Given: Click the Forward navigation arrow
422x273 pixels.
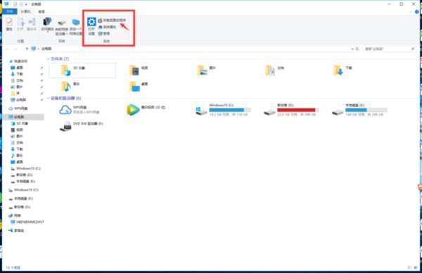Looking at the screenshot, I should coord(15,49).
